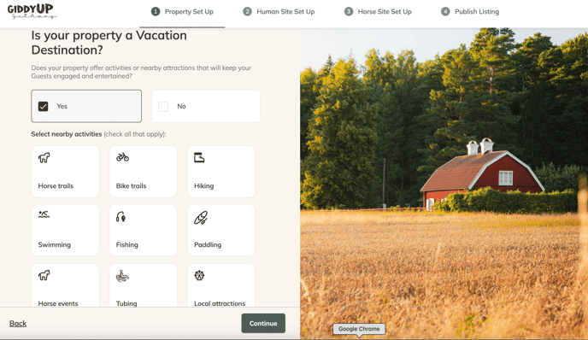Click the horse icon on Horse events card
This screenshot has width=588, height=340.
pyautogui.click(x=44, y=276)
